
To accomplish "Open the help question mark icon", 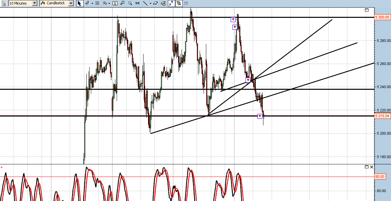I will tap(186, 4).
